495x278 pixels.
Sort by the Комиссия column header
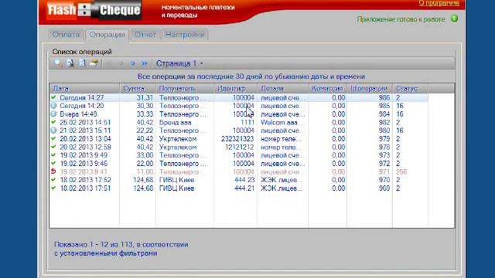pyautogui.click(x=327, y=89)
